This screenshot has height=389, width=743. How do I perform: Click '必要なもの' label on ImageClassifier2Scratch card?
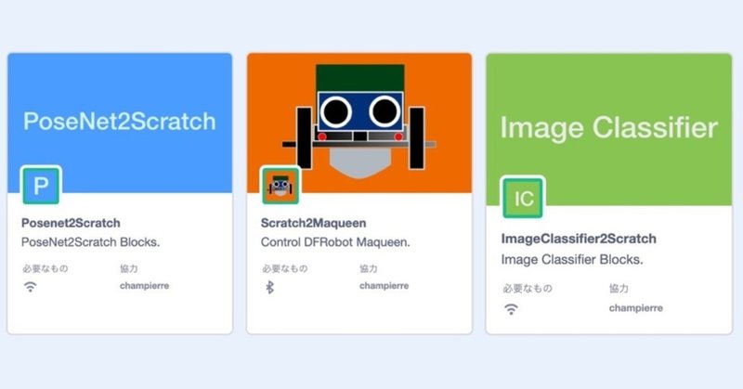coord(528,288)
